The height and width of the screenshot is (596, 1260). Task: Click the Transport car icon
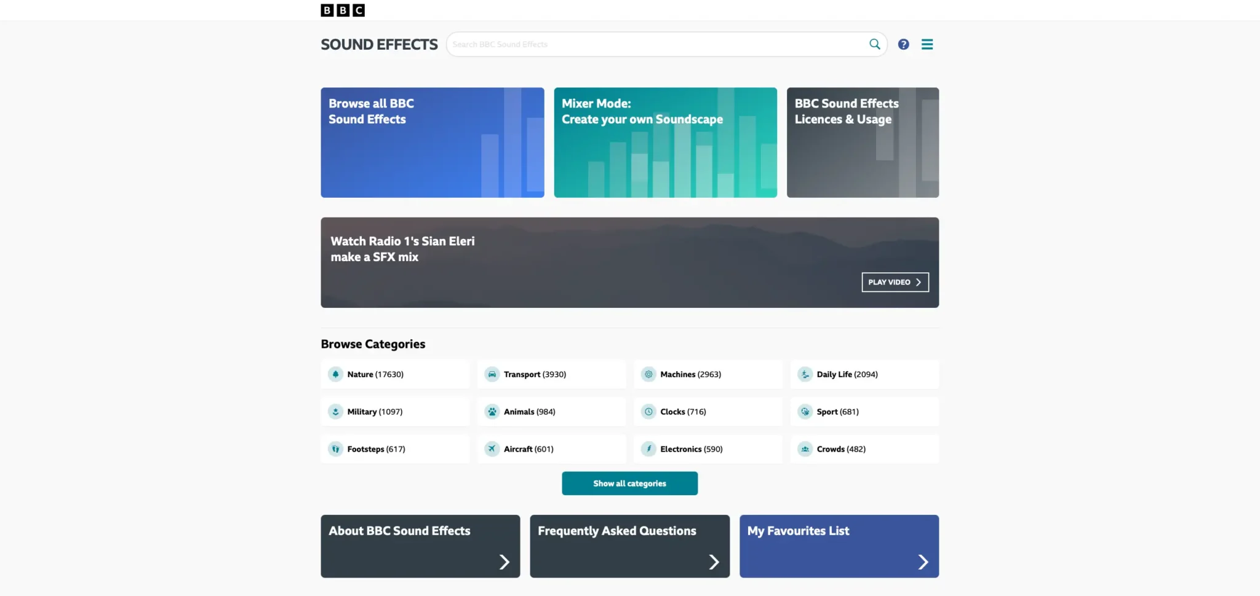pyautogui.click(x=492, y=374)
